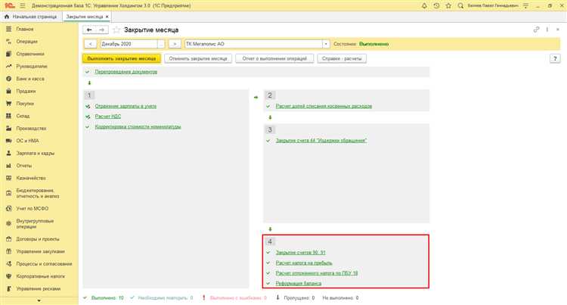
Task: Open the Учет по МСФО section
Action: click(33, 208)
